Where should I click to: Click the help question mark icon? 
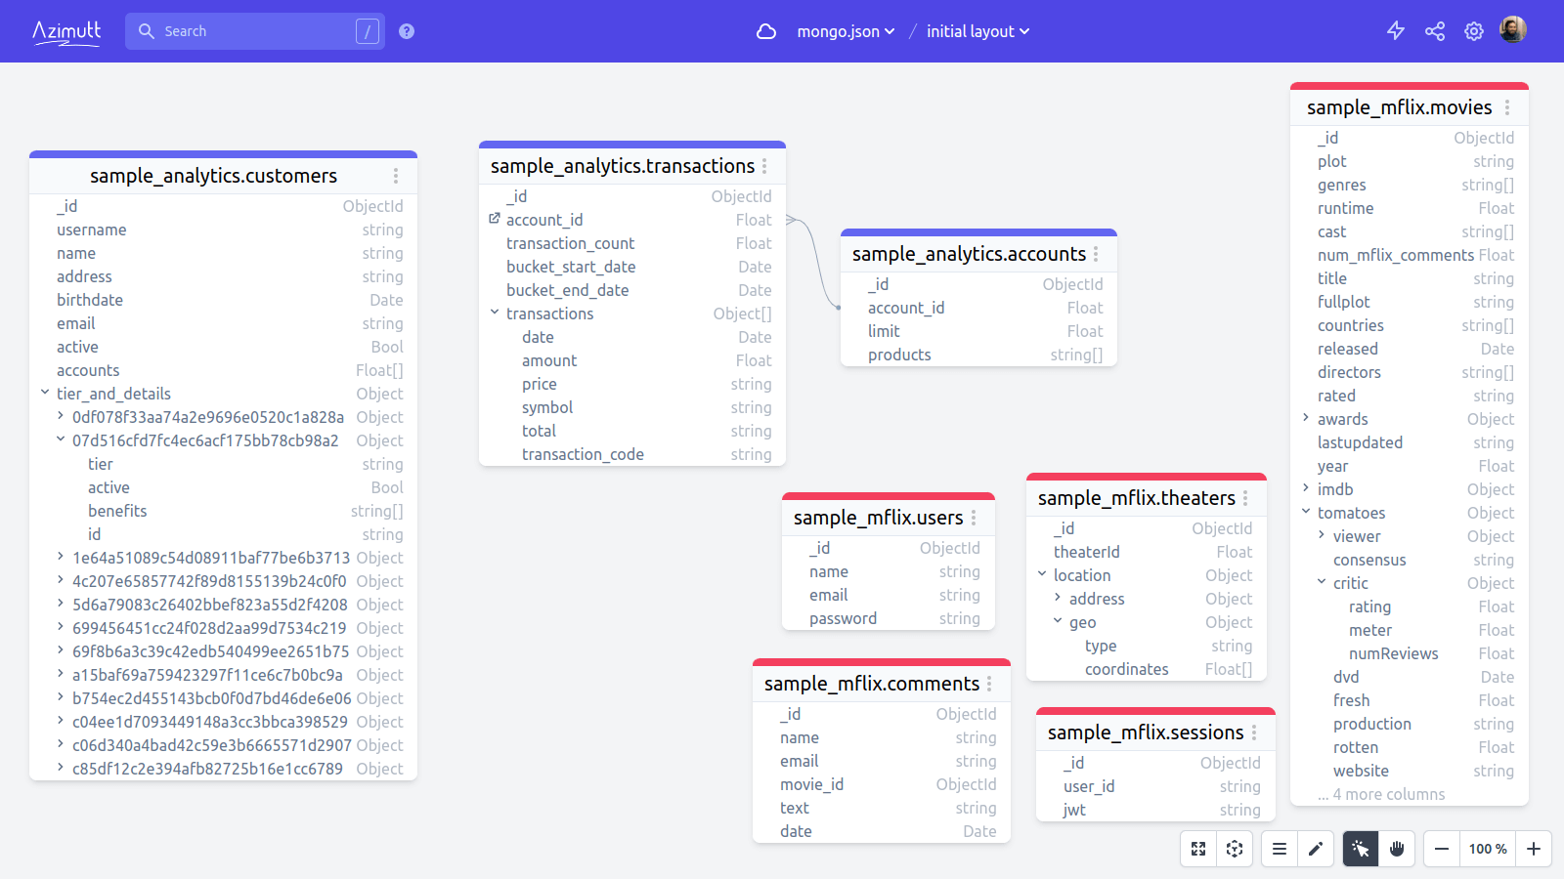(406, 30)
